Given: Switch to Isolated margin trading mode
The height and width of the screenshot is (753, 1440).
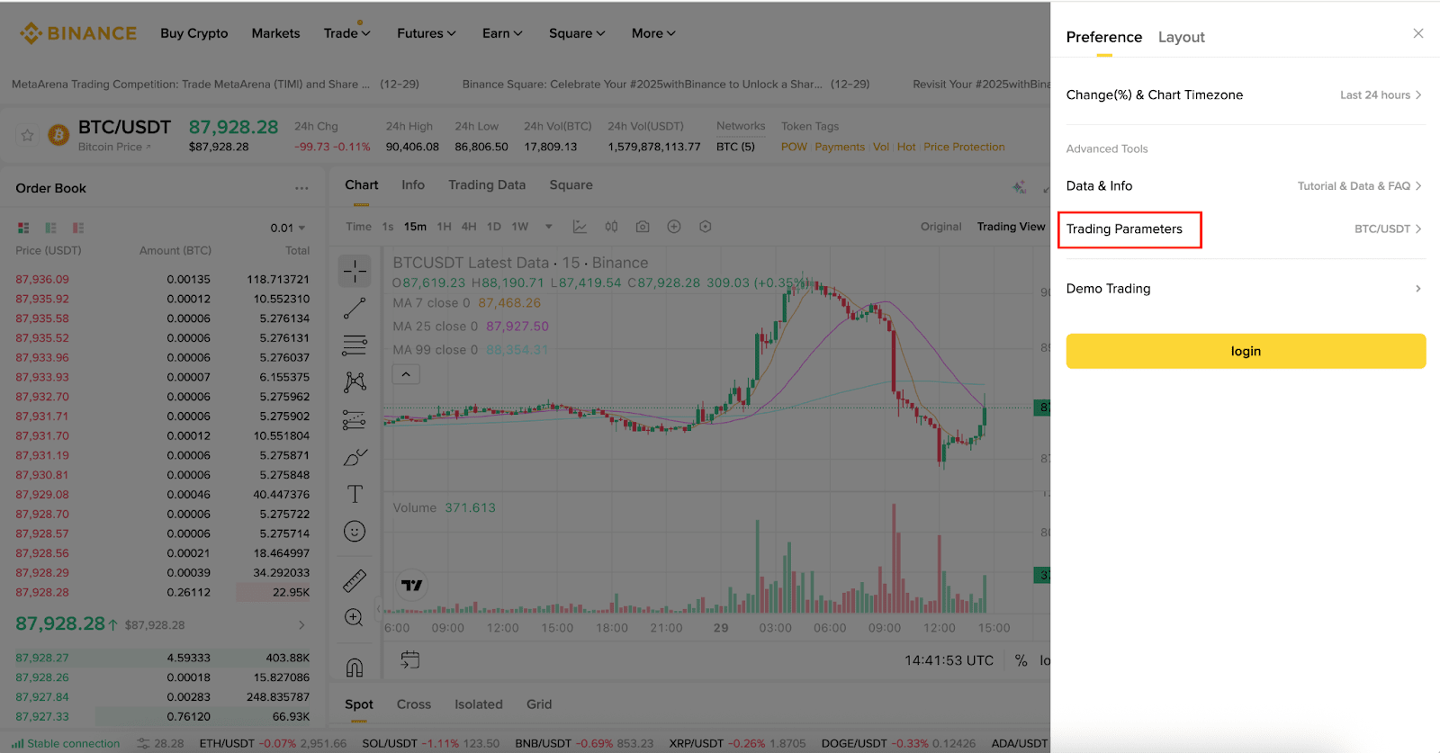Looking at the screenshot, I should (x=478, y=704).
